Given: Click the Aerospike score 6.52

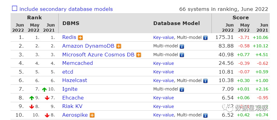Looking at the screenshot, I should coord(228,115).
